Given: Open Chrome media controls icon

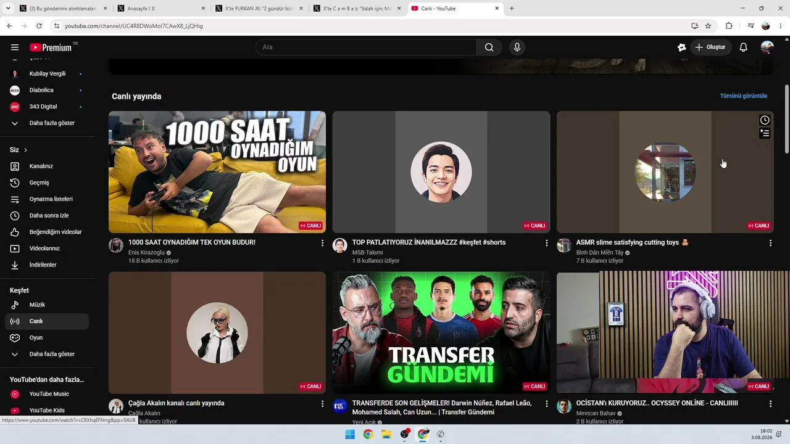Looking at the screenshot, I should tap(750, 26).
